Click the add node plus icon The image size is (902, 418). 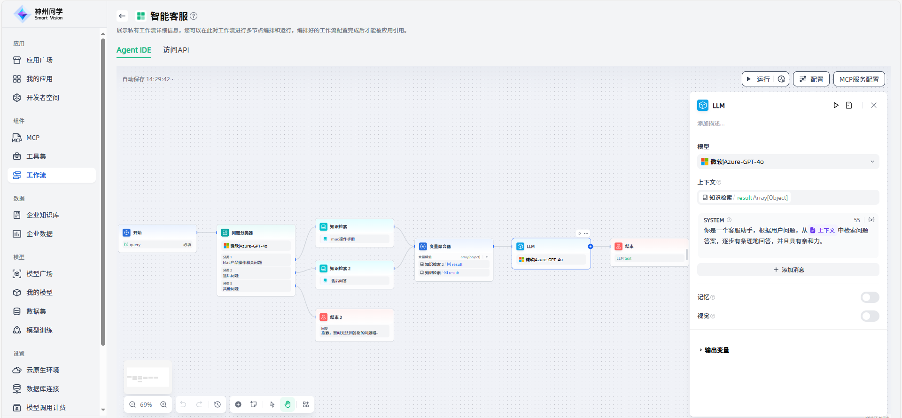coord(238,404)
